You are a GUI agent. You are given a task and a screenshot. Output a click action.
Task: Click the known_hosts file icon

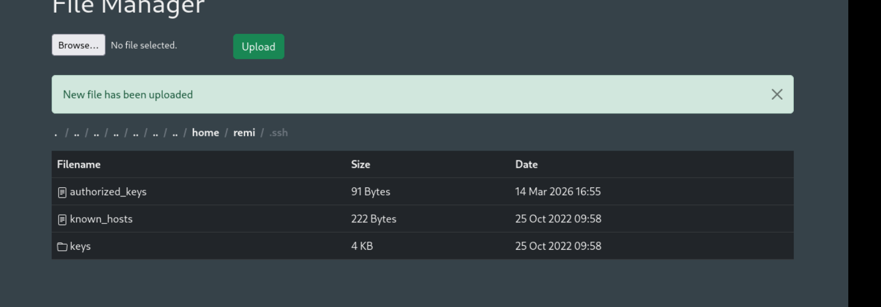tap(63, 219)
